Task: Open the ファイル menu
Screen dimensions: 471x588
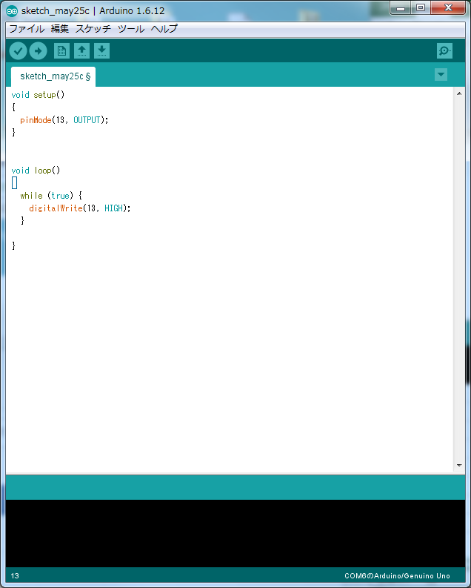Action: (x=26, y=29)
